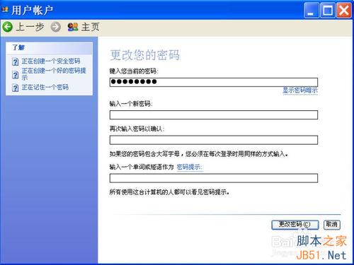Image resolution: width=354 pixels, height=265 pixels.
Task: Click the green Back arrow icon
Action: (8, 27)
